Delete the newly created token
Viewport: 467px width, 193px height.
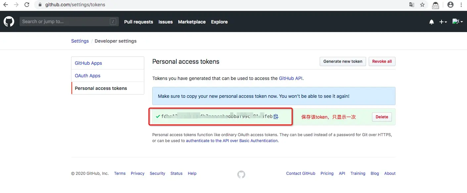tap(382, 117)
